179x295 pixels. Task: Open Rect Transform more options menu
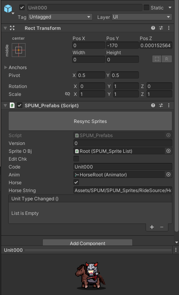point(169,28)
